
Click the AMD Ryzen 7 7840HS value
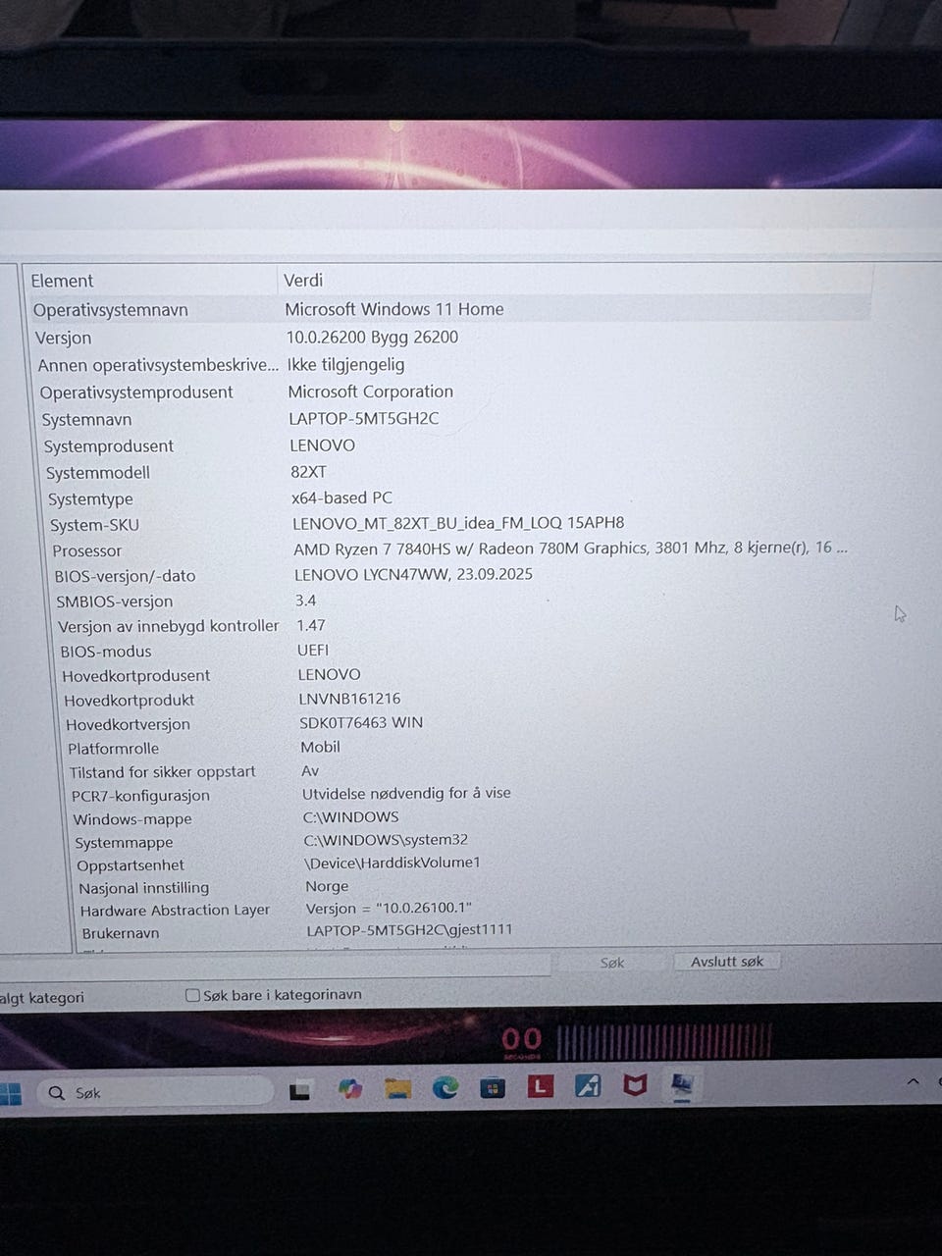point(570,549)
